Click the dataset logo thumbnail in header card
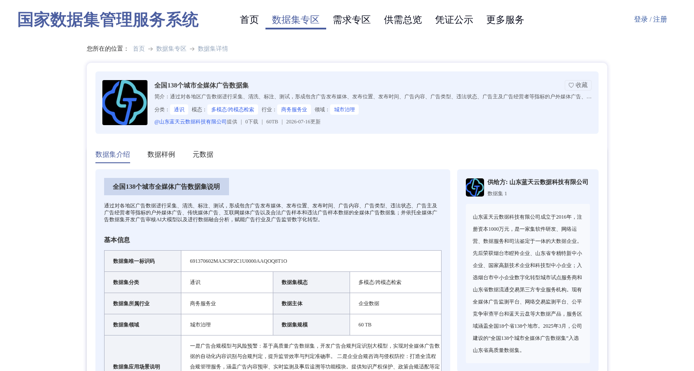The image size is (694, 371). coord(125,103)
